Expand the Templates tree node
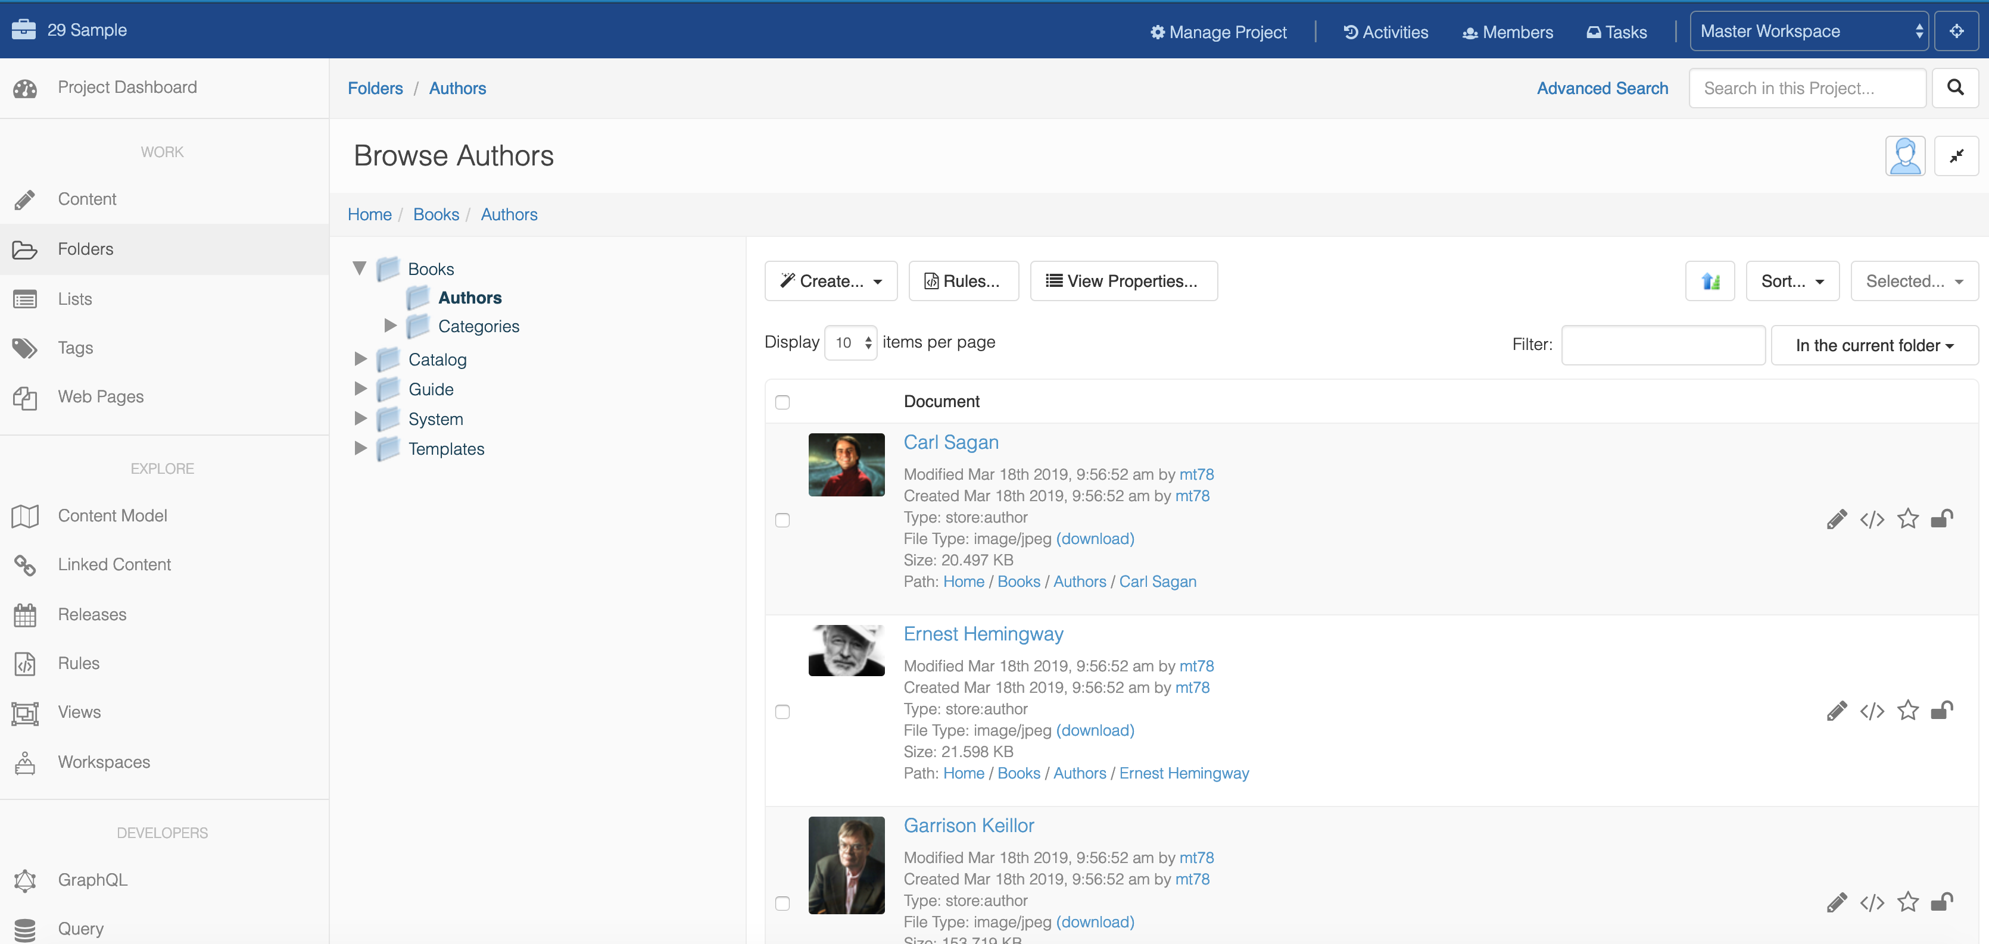The width and height of the screenshot is (1989, 944). 361,448
